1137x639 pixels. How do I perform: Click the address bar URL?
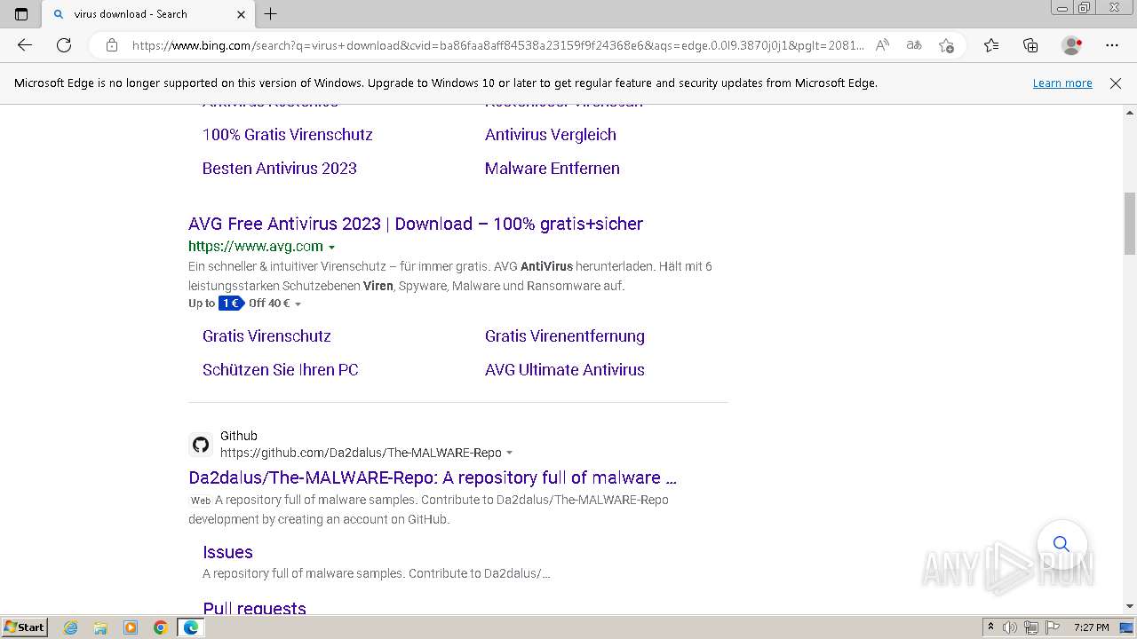tap(497, 45)
